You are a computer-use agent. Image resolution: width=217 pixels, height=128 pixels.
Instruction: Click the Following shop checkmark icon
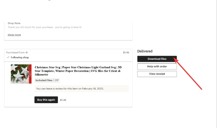point(8,57)
